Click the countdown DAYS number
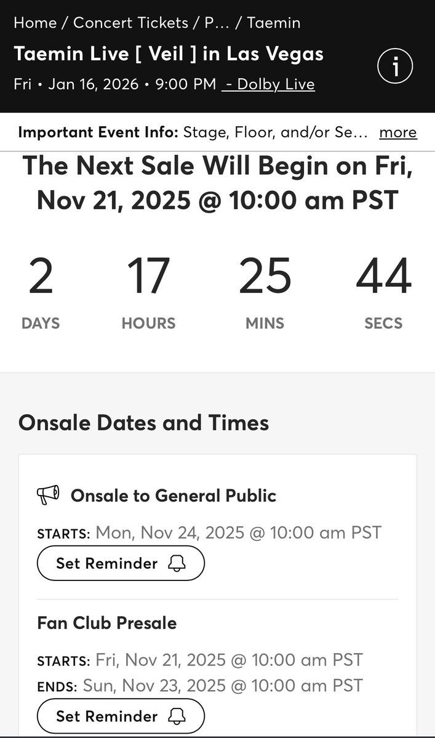This screenshot has height=738, width=435. (x=41, y=276)
